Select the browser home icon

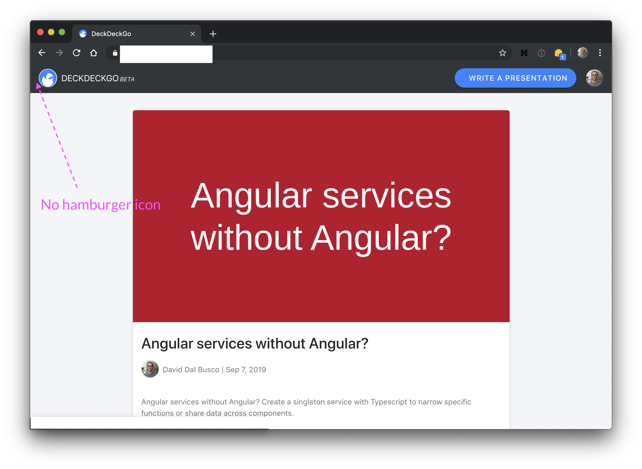click(x=94, y=52)
